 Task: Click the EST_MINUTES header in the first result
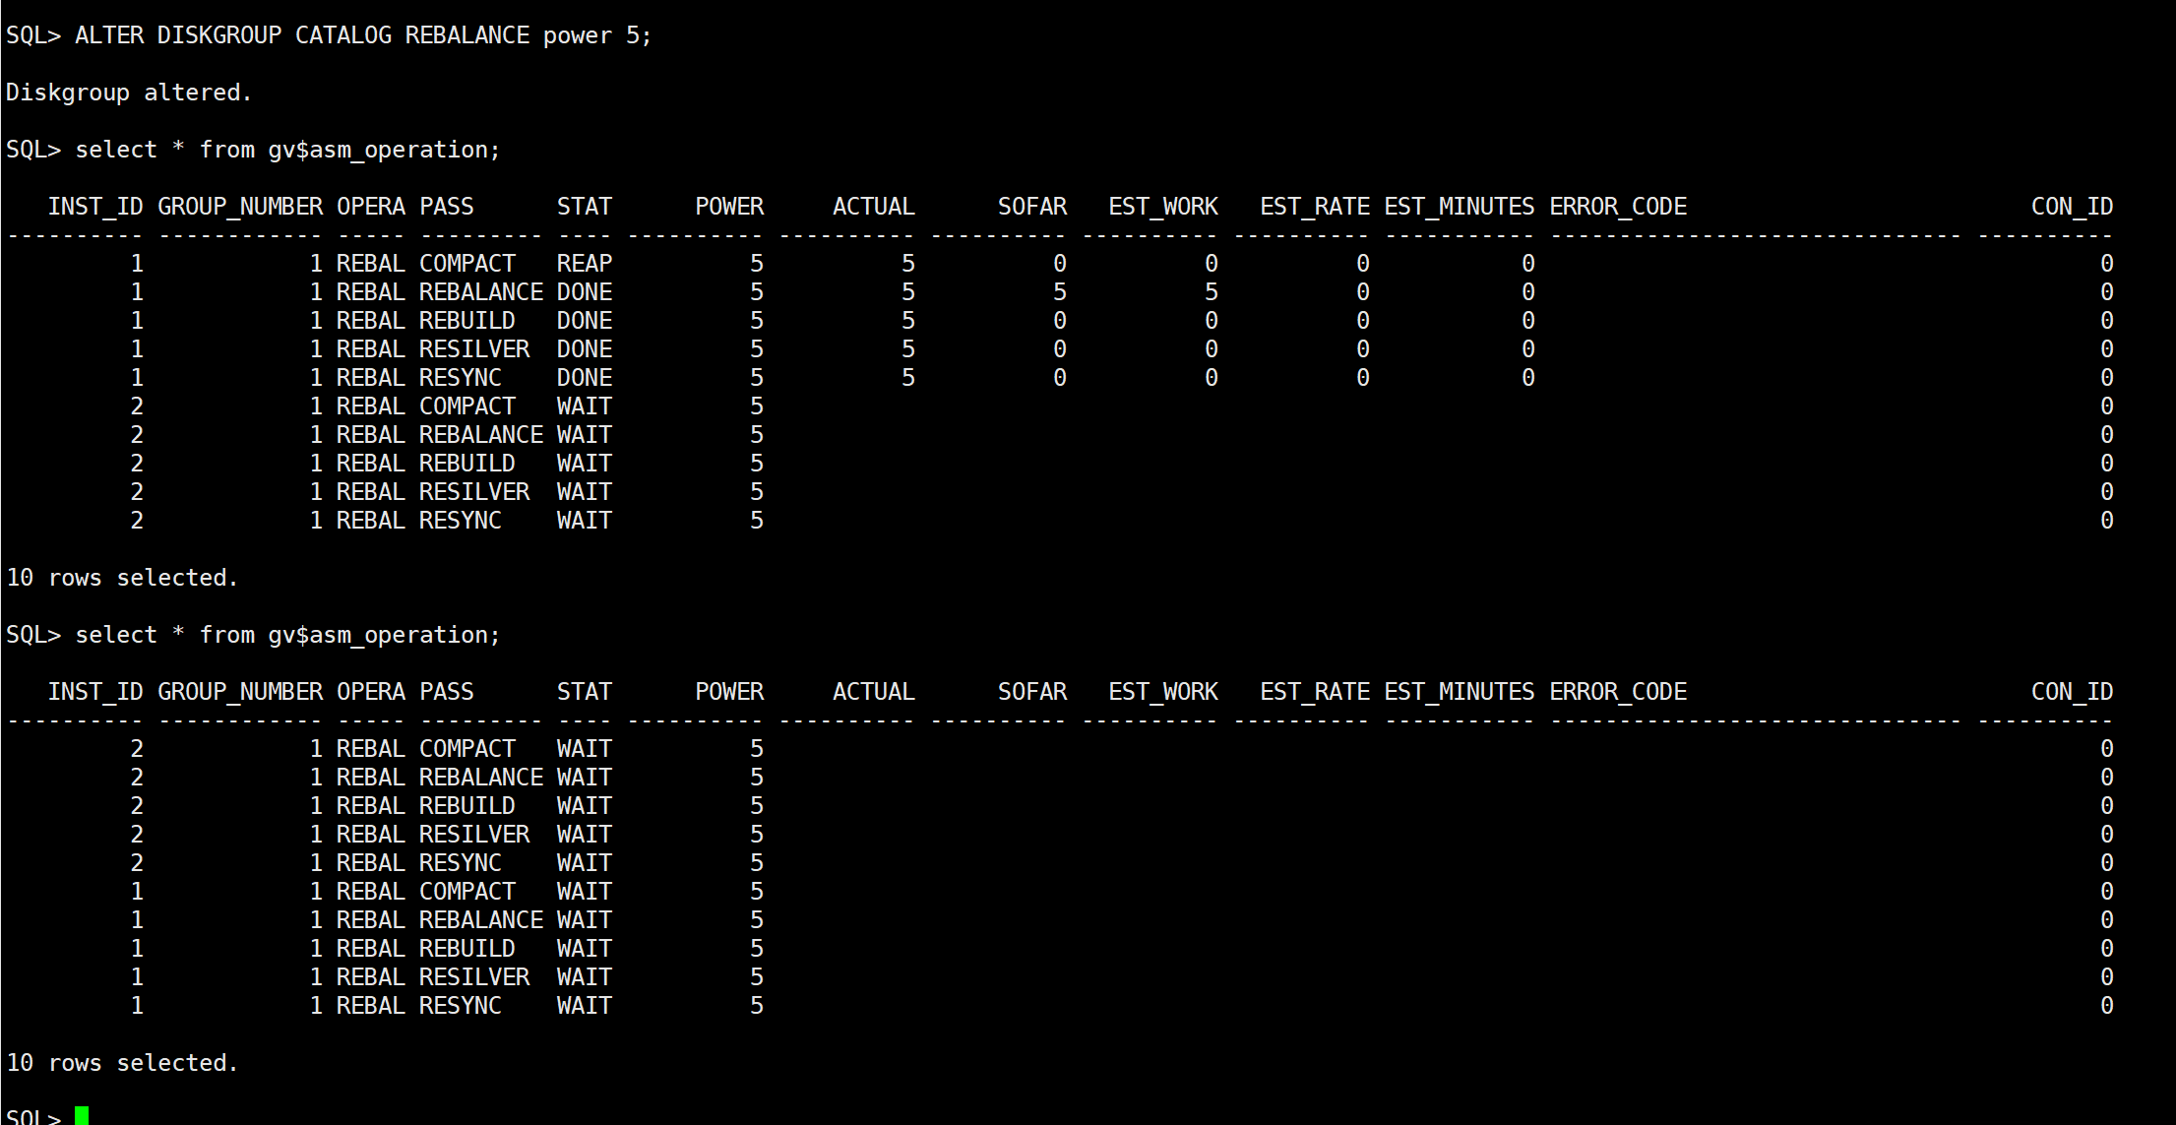[1459, 207]
